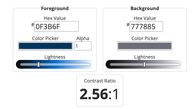193x109 pixels.
Task: Click the Foreground Color Picker label
Action: click(x=45, y=38)
